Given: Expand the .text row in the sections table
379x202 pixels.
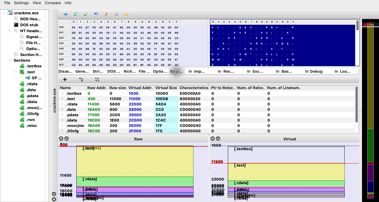Looking at the screenshot, I should 62,99.
